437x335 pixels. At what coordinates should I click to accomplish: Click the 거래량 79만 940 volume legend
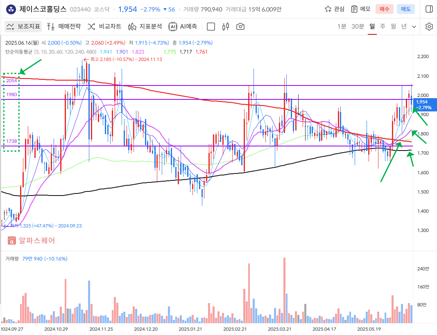click(x=36, y=259)
